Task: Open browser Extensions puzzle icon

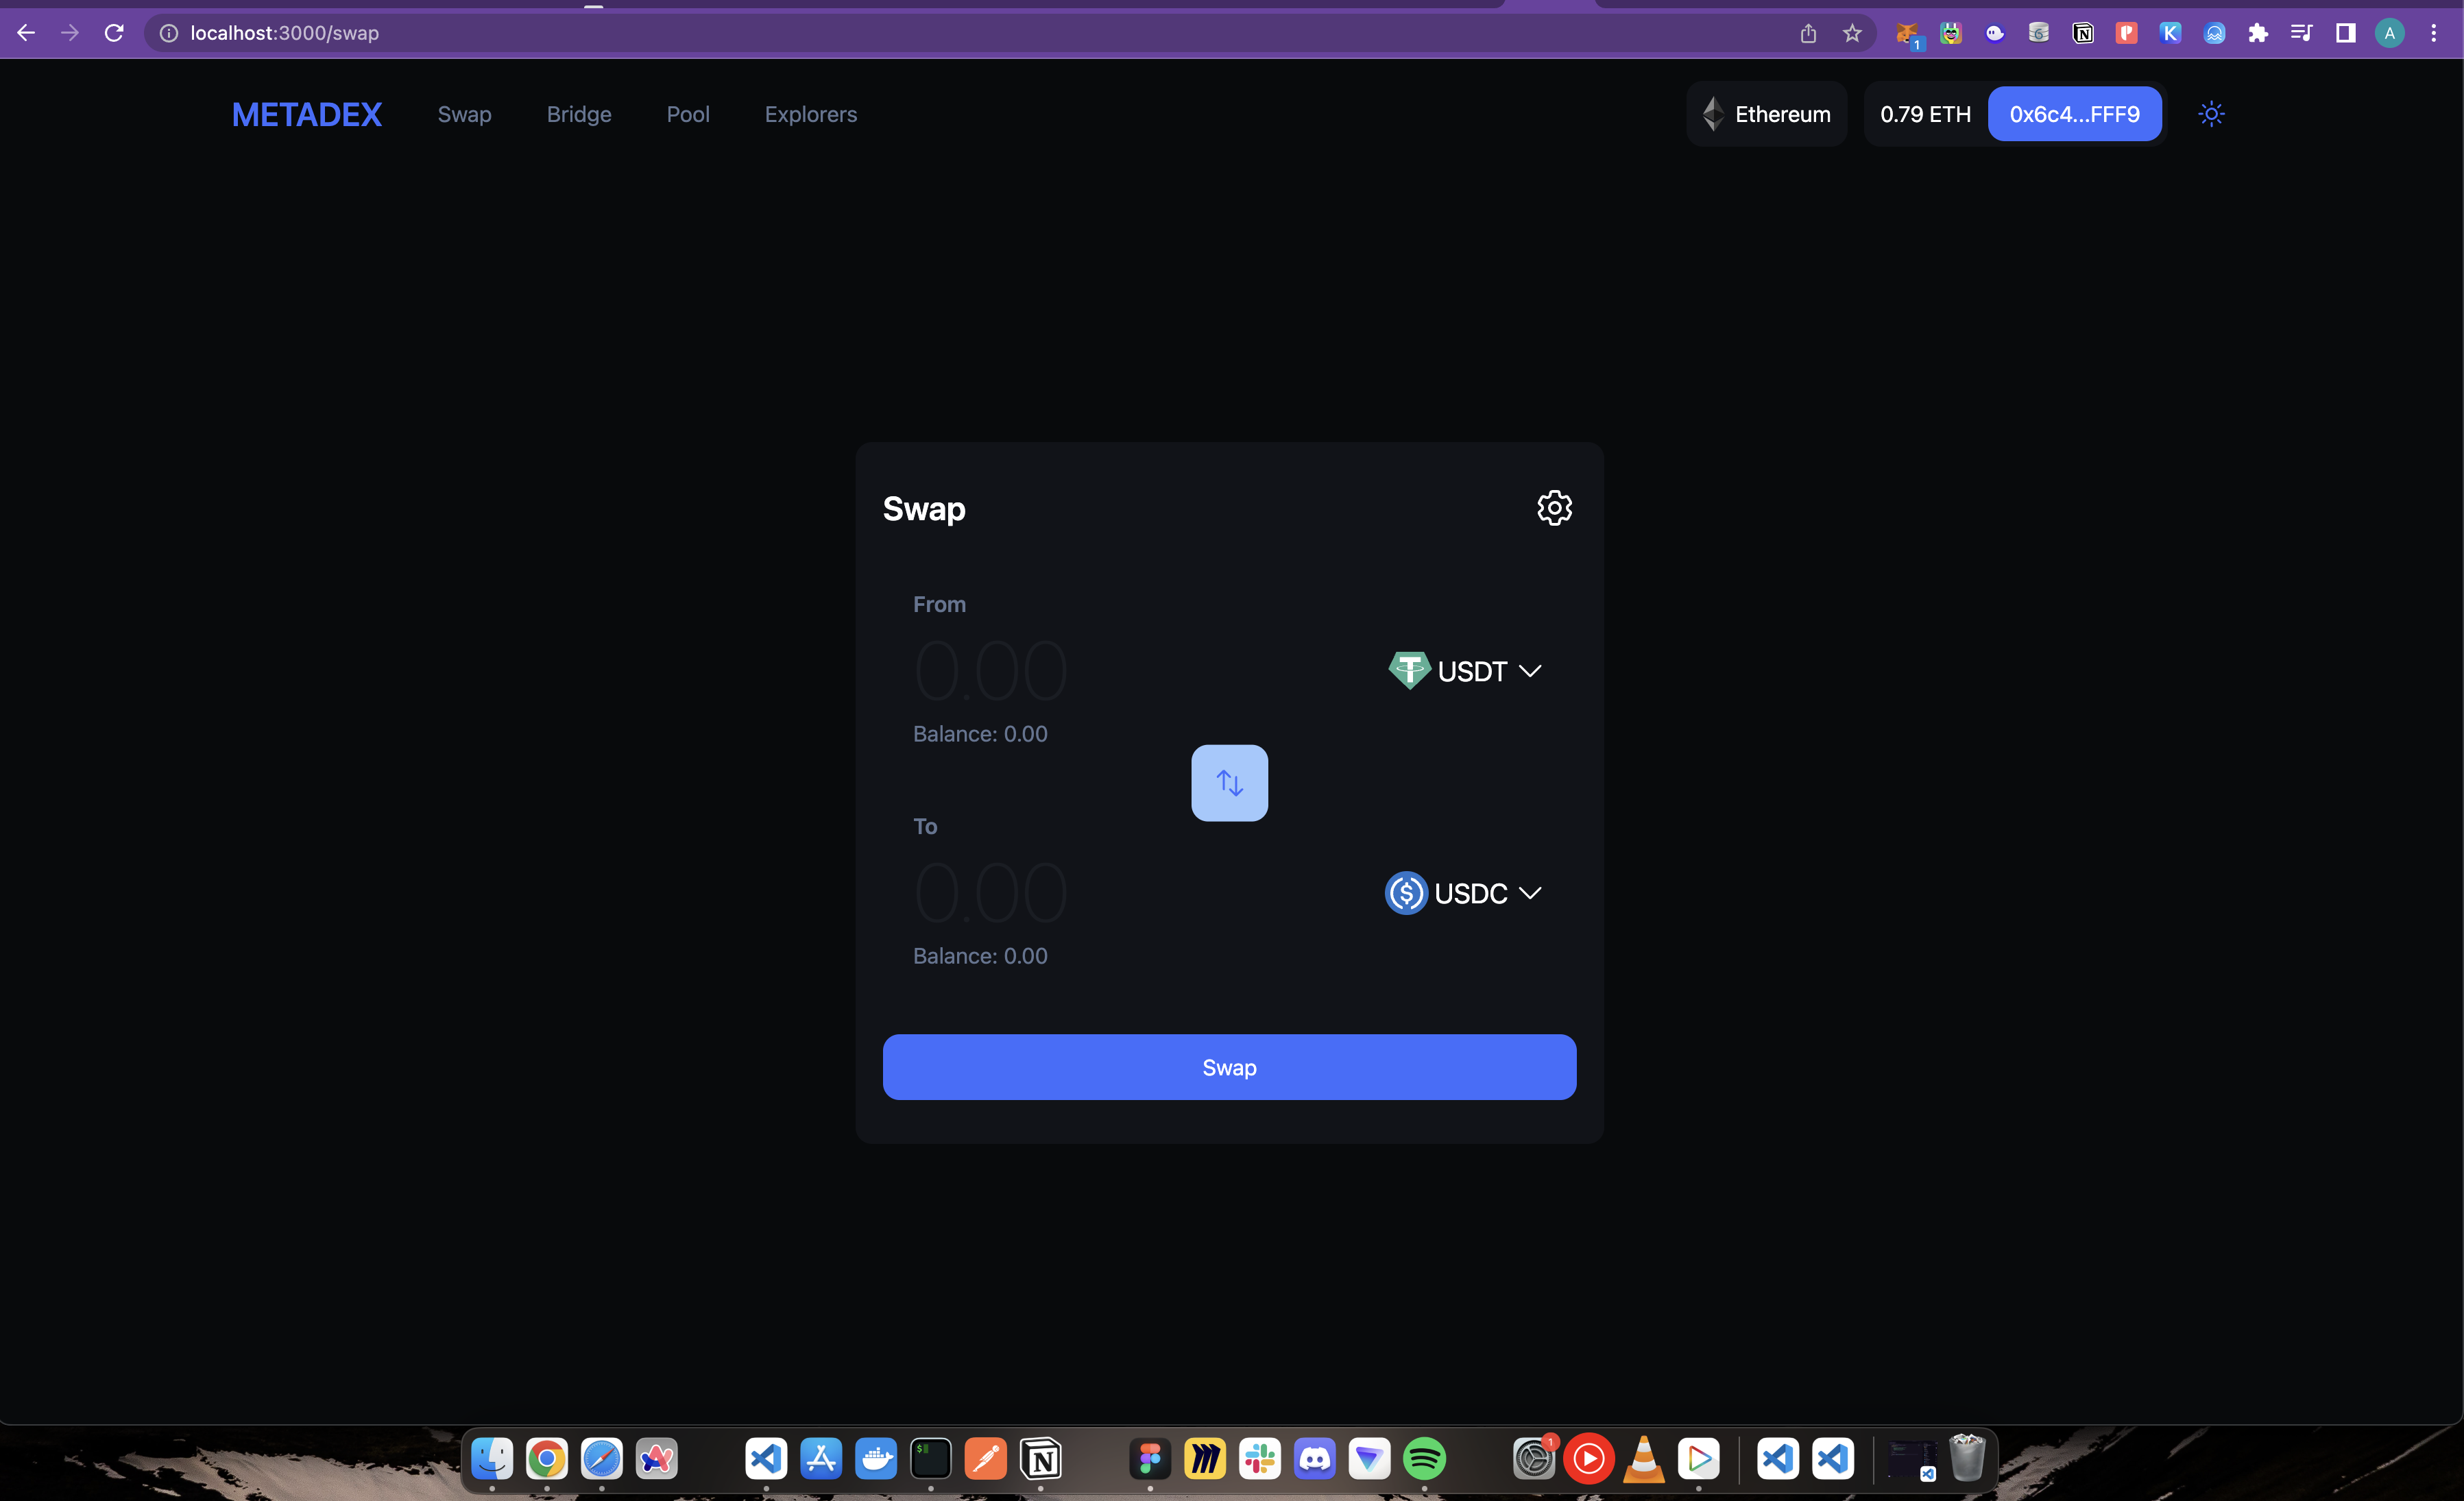Action: [x=2257, y=33]
